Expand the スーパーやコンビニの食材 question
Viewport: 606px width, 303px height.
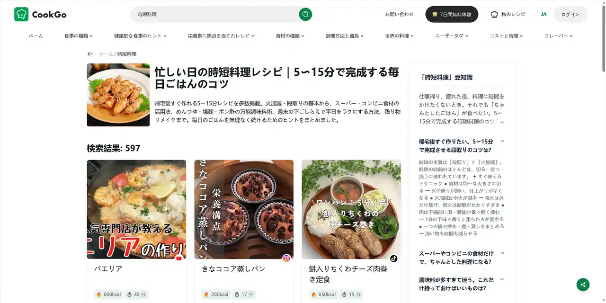(502, 253)
